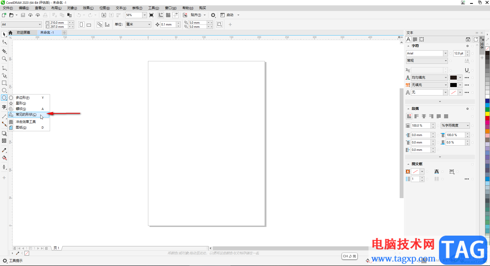The height and width of the screenshot is (266, 490).
Task: Collapse the 段落 section
Action: click(x=408, y=109)
